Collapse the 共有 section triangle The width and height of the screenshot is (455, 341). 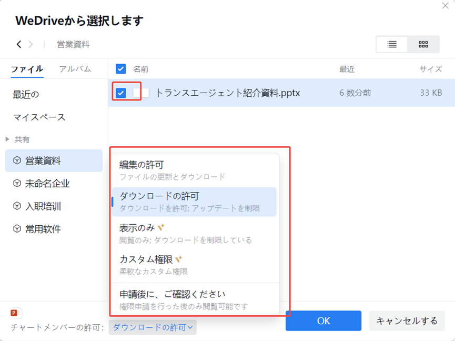7,139
